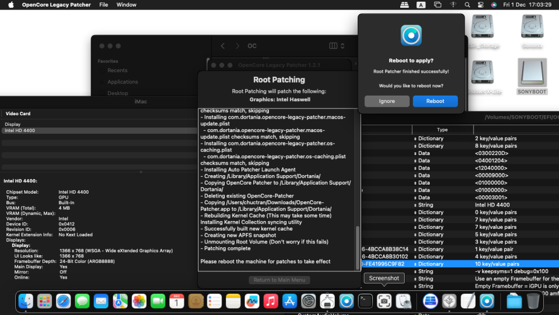This screenshot has height=315, width=559.
Task: Open Maps from the Dock
Action: 120,302
